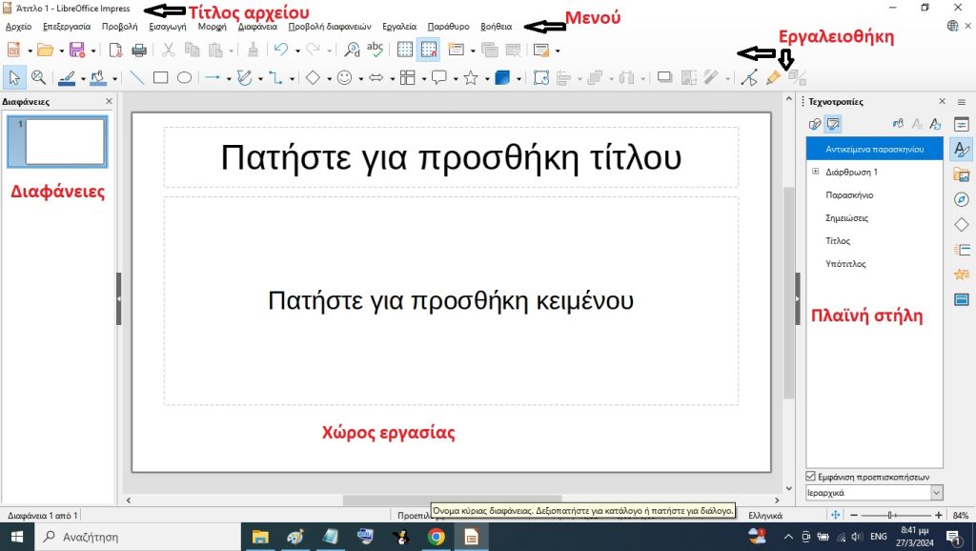This screenshot has width=976, height=551.
Task: Select the Callout shapes tool
Action: tap(439, 78)
